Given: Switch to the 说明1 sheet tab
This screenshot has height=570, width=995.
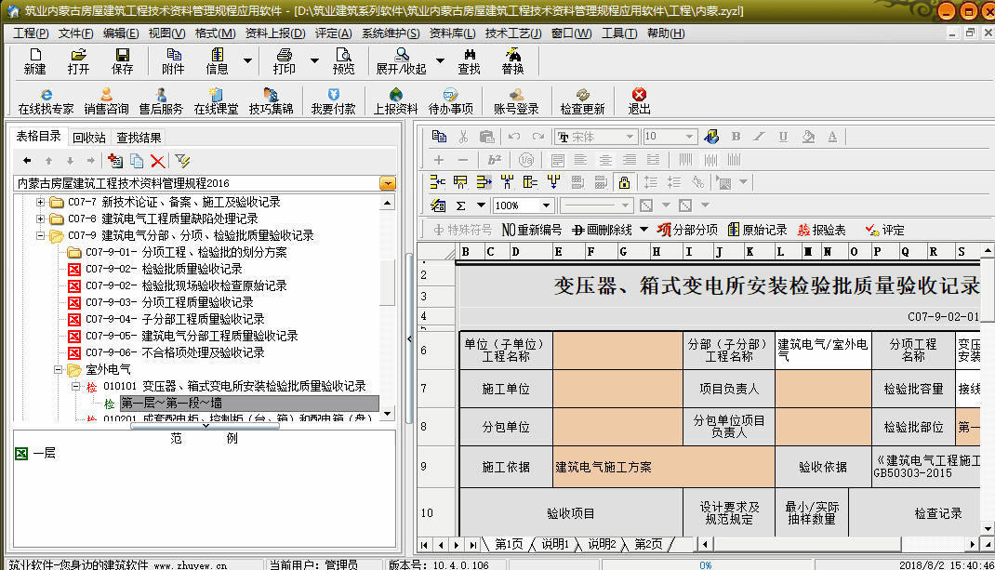Looking at the screenshot, I should pyautogui.click(x=554, y=544).
